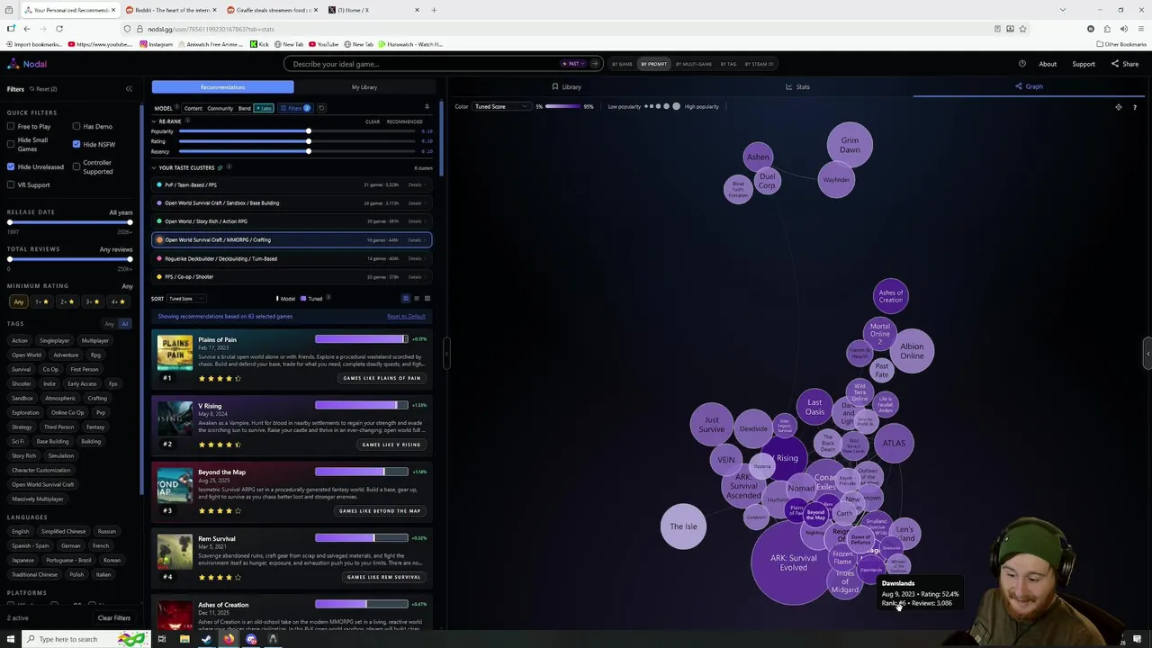Click the Total Reviews slider right handle
The height and width of the screenshot is (648, 1152).
click(130, 259)
